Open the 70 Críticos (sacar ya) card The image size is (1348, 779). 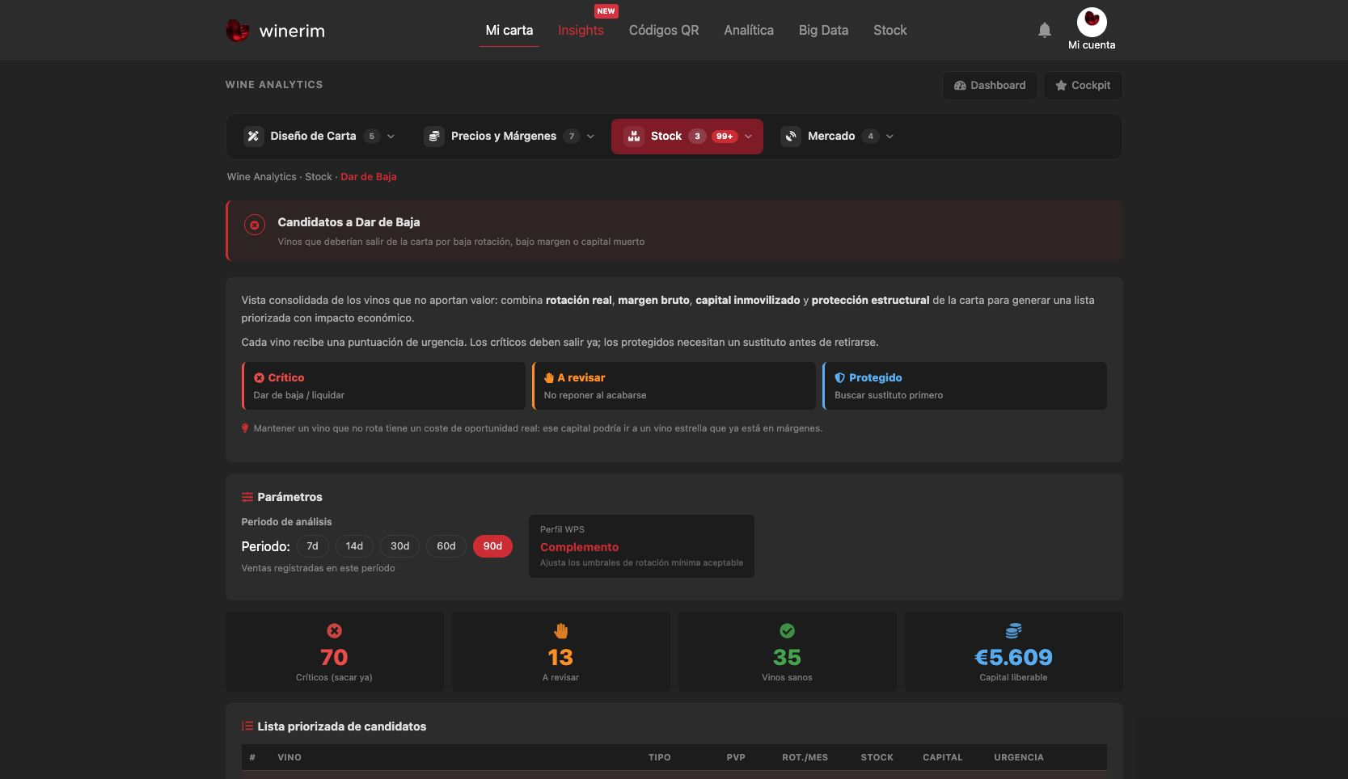334,651
